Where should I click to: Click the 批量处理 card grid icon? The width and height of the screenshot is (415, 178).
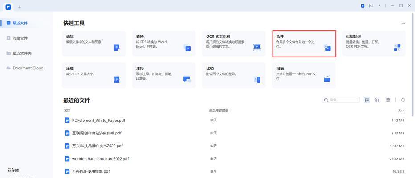397,48
